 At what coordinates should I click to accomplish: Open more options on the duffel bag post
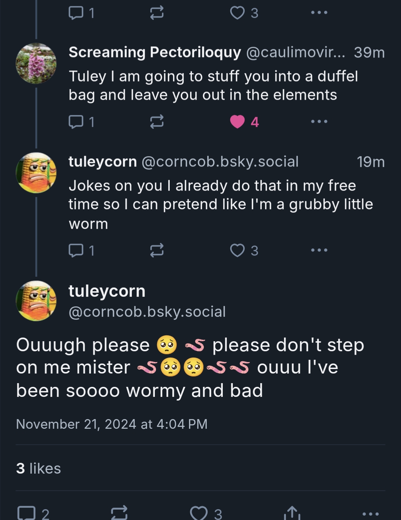(x=319, y=122)
